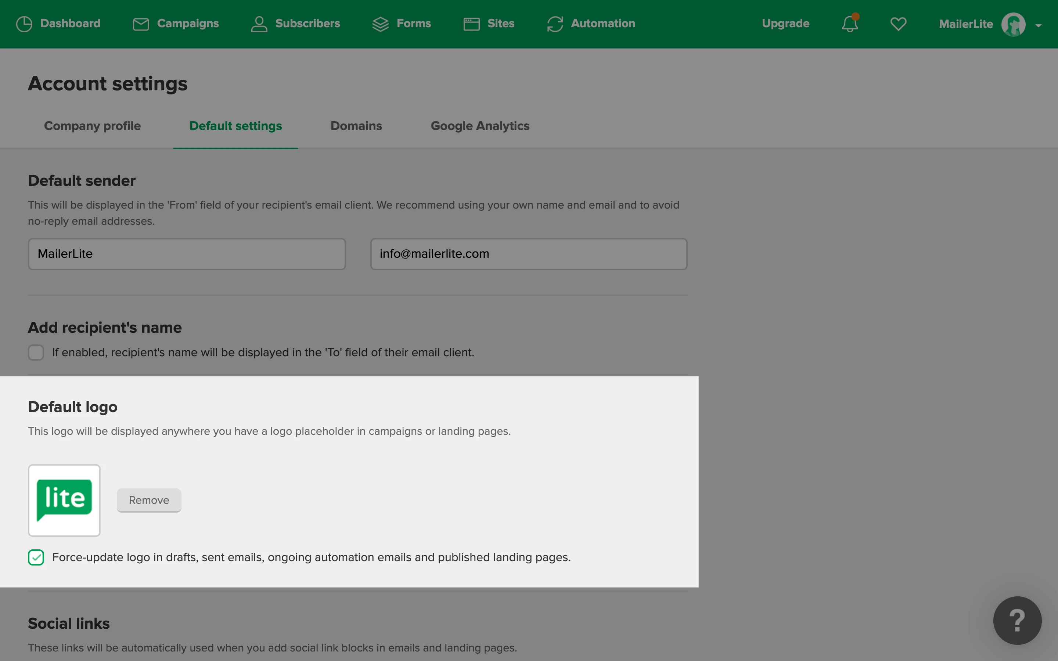Click the Dashboard clock icon
Image resolution: width=1058 pixels, height=661 pixels.
click(24, 24)
